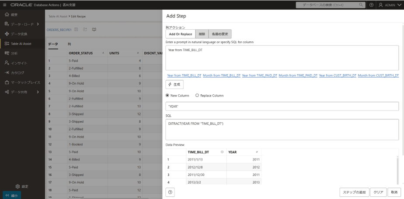Select the 名前の変更 action tab

(219, 34)
